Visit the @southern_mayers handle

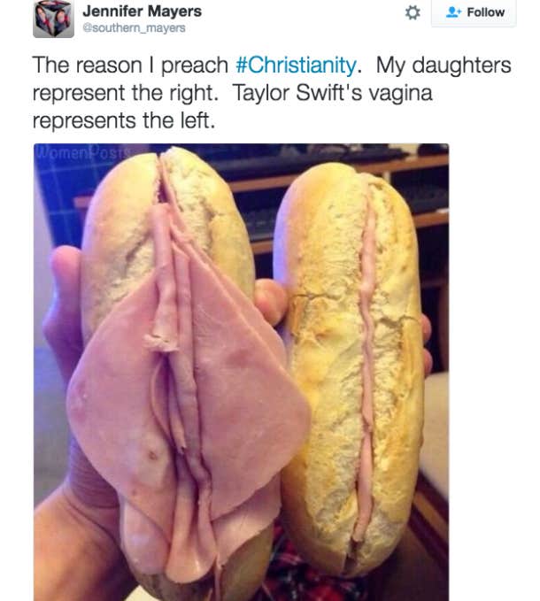[134, 28]
